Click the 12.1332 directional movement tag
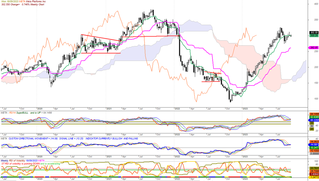 pyautogui.click(x=314, y=150)
